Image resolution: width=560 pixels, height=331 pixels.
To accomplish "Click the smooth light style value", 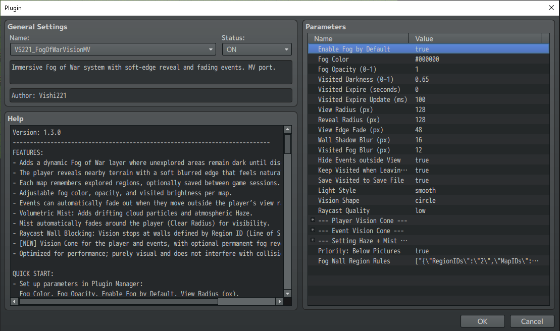I will (425, 190).
